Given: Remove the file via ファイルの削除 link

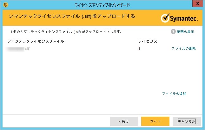Looking at the screenshot, I should [x=184, y=49].
